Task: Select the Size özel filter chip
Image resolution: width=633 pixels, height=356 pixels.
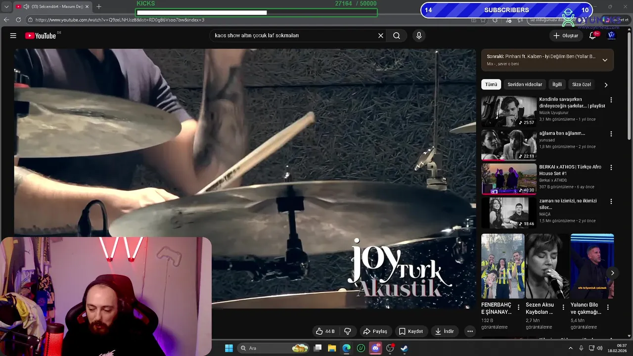Action: tap(582, 85)
